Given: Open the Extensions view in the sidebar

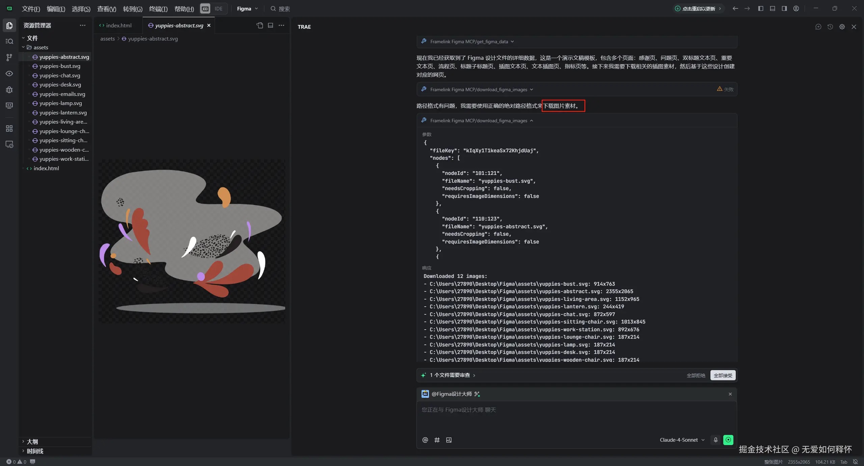Looking at the screenshot, I should (x=9, y=129).
